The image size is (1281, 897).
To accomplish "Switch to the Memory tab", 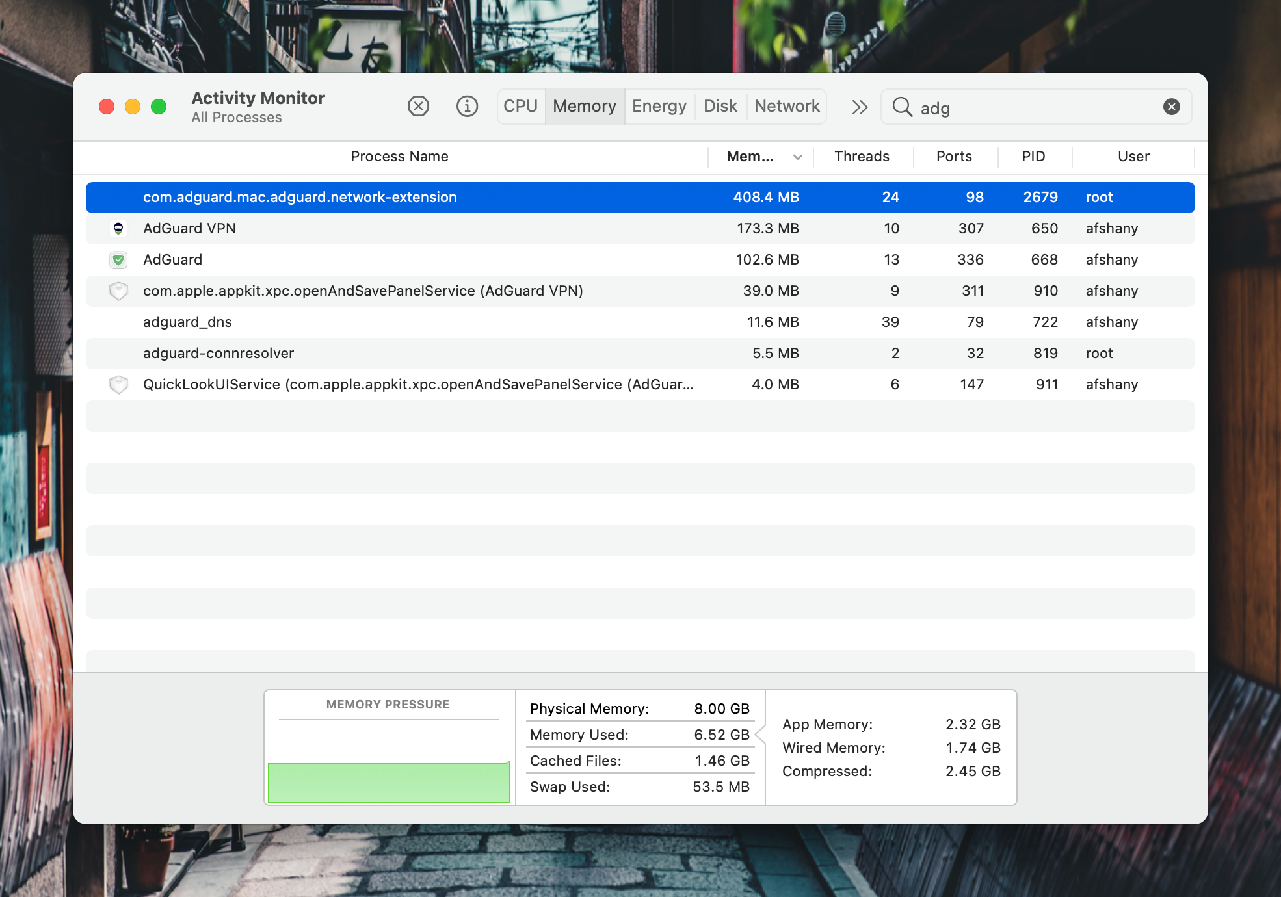I will [585, 106].
